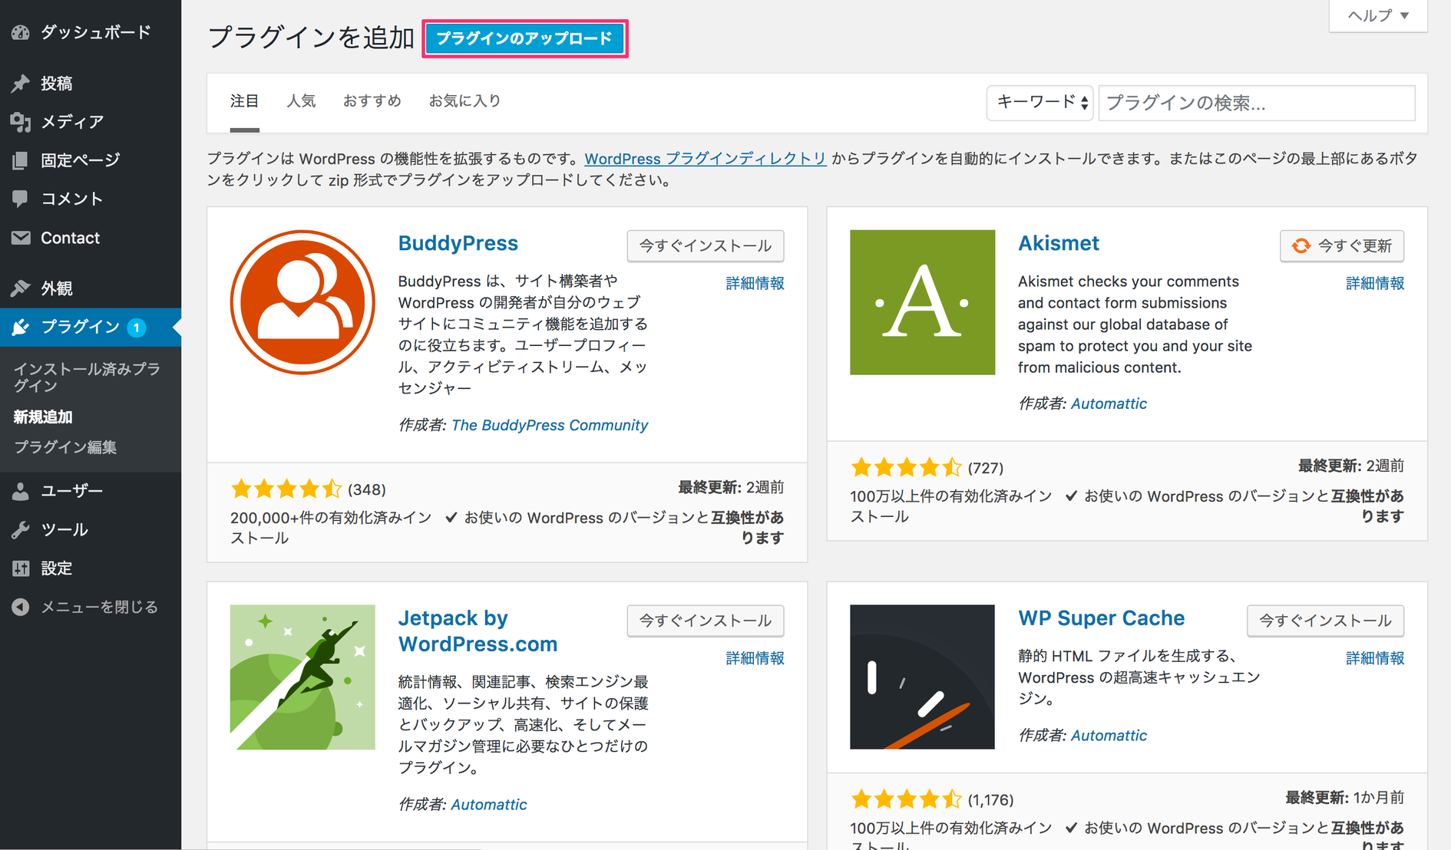Click the WP Super Cache logo
Viewport: 1451px width, 850px height.
tap(922, 677)
